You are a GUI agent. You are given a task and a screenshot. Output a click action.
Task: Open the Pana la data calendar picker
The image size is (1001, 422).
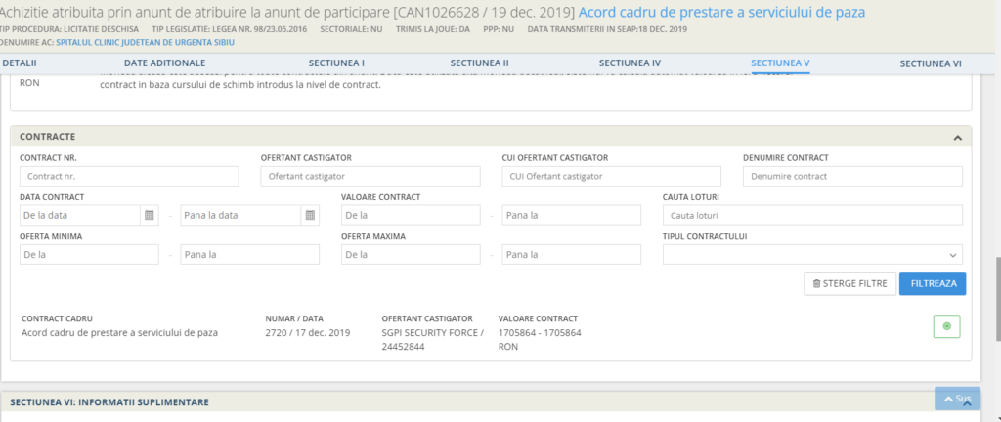tap(310, 215)
